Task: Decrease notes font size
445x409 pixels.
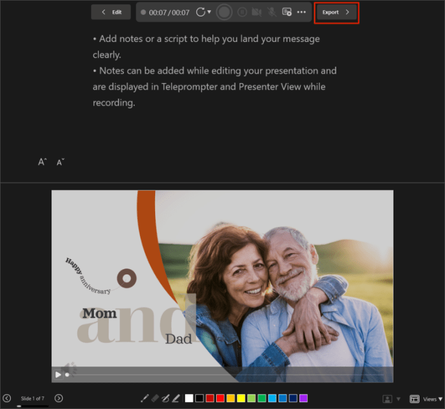Action: click(60, 163)
